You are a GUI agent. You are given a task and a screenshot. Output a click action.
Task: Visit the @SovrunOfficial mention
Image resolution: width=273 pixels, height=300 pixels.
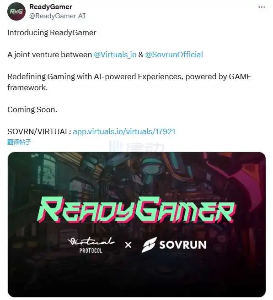tap(174, 55)
